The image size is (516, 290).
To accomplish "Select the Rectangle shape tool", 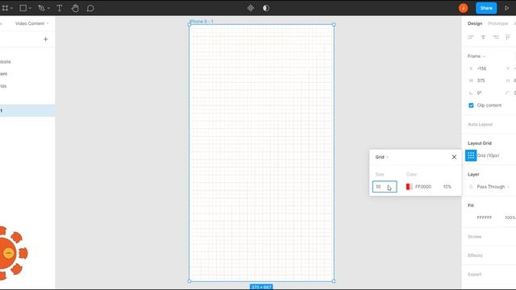I will [23, 8].
